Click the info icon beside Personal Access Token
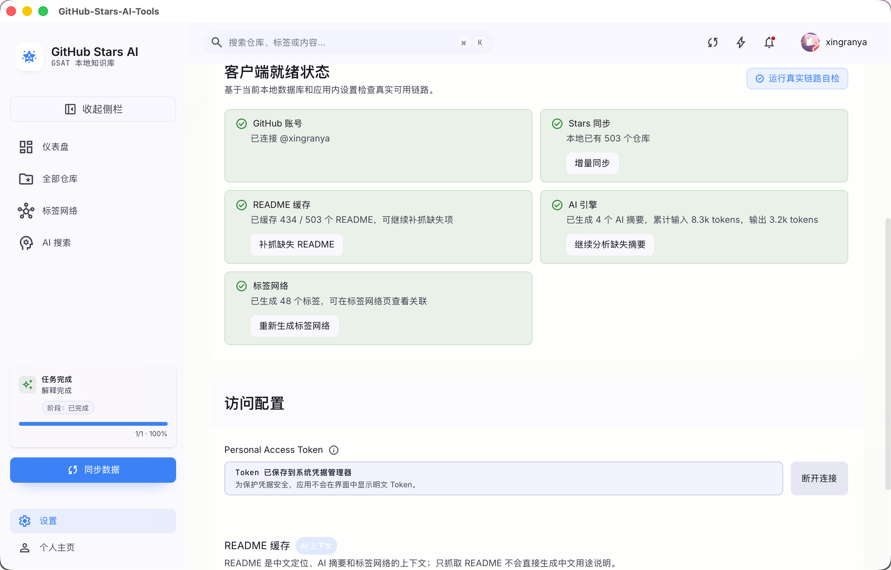Image resolution: width=891 pixels, height=570 pixels. [x=334, y=450]
